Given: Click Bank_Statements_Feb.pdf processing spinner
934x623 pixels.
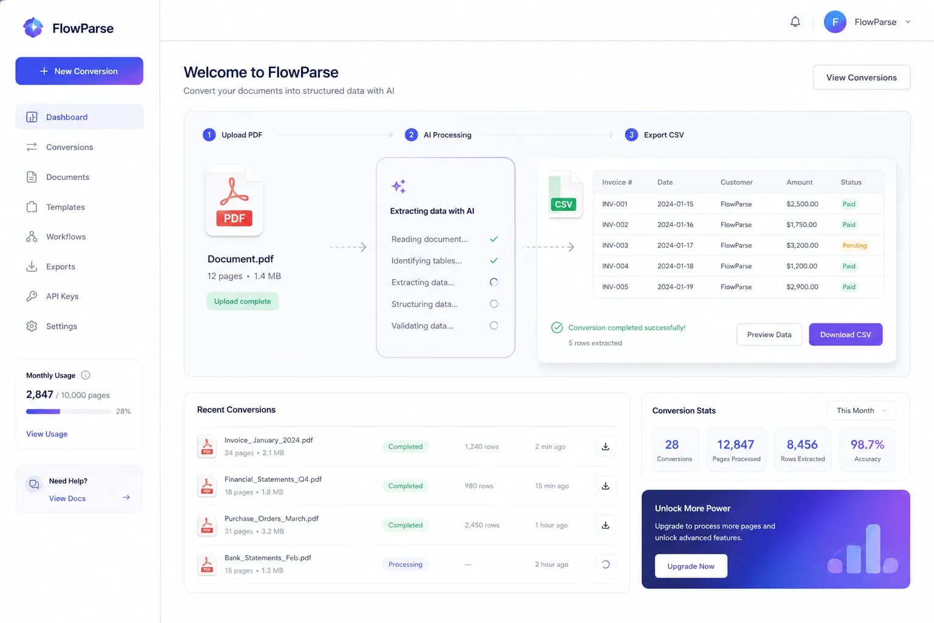Looking at the screenshot, I should (606, 564).
